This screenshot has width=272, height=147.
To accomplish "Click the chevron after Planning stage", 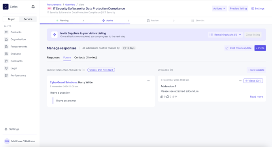I will click(83, 21).
